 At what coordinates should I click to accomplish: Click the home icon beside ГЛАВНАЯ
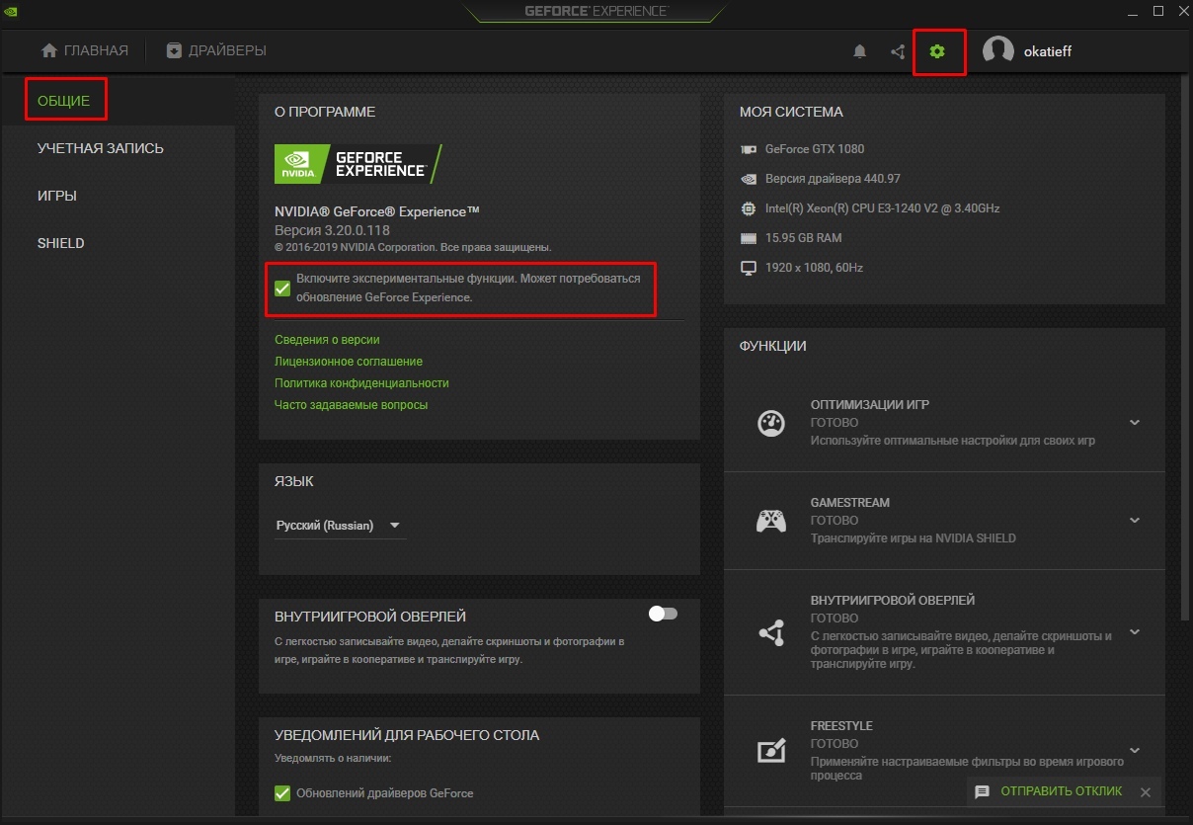(x=48, y=50)
